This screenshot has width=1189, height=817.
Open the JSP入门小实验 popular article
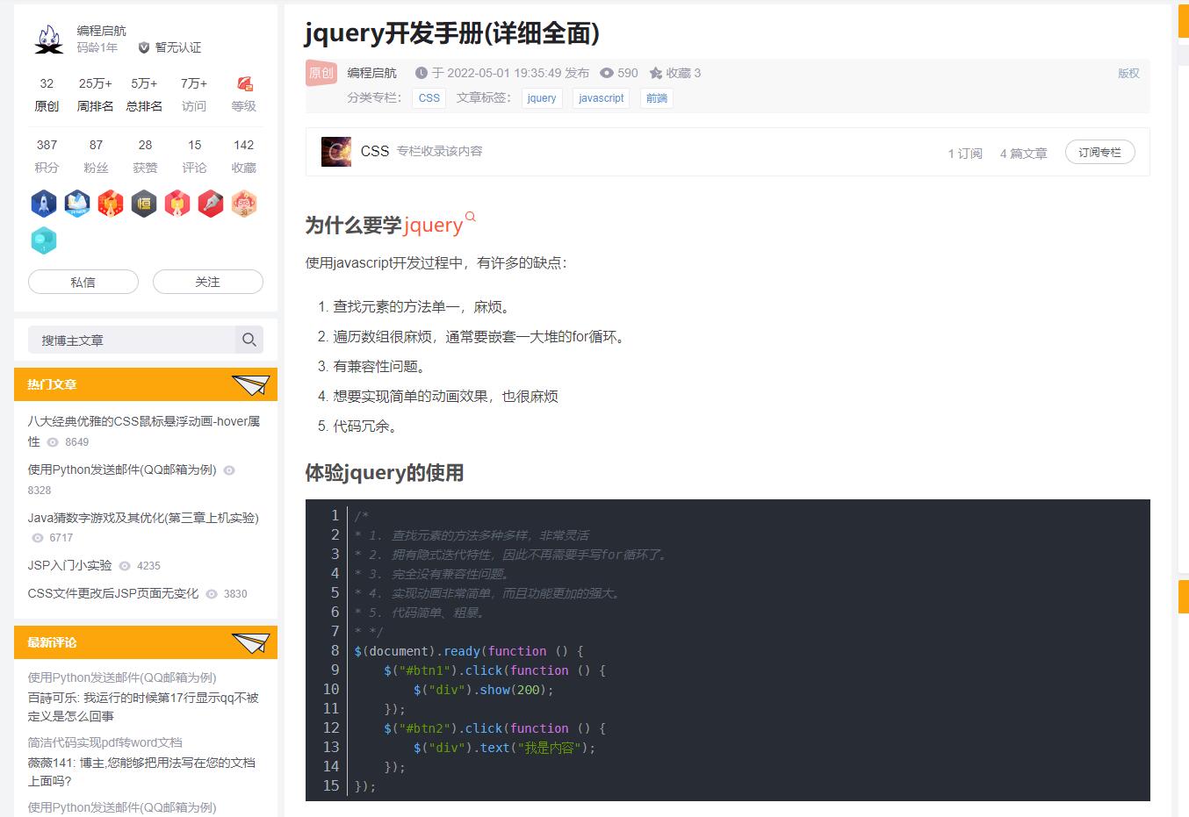coord(70,565)
